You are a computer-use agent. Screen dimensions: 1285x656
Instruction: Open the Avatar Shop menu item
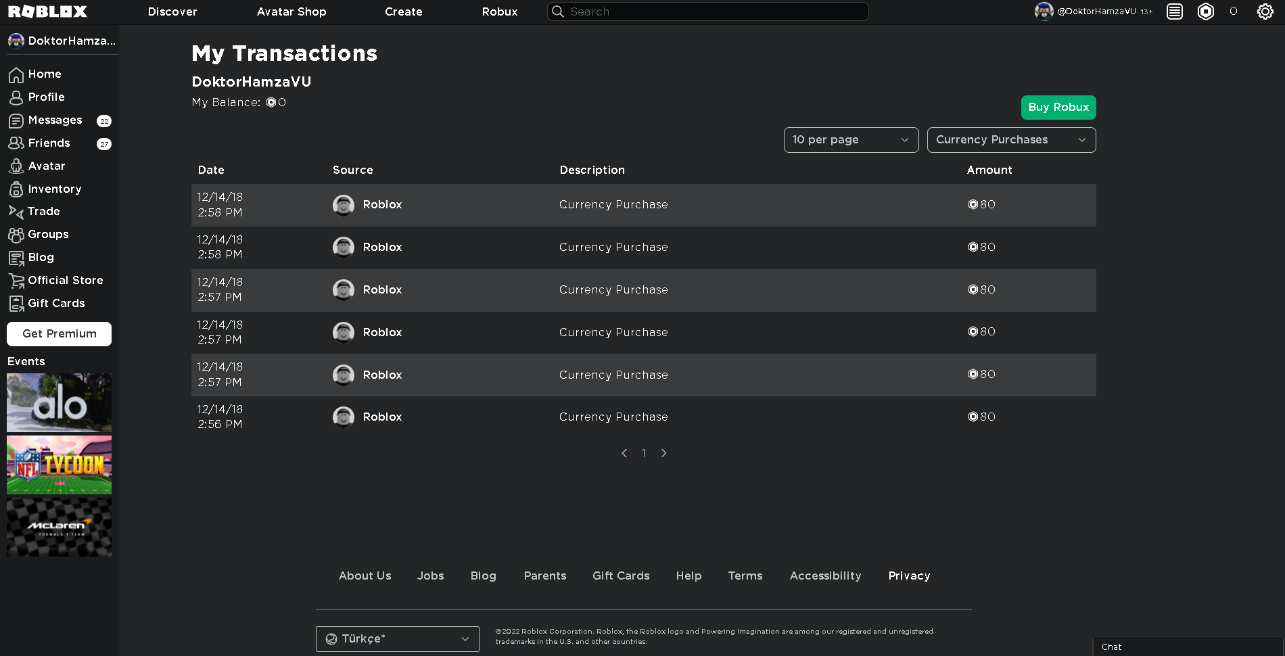coord(291,11)
